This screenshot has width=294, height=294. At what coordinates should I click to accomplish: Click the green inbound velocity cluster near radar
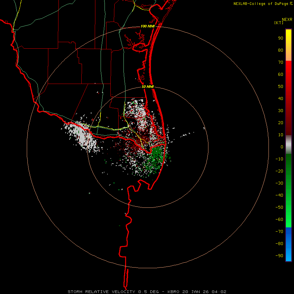pyautogui.click(x=156, y=157)
